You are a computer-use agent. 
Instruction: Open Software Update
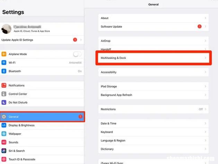pyautogui.click(x=154, y=27)
